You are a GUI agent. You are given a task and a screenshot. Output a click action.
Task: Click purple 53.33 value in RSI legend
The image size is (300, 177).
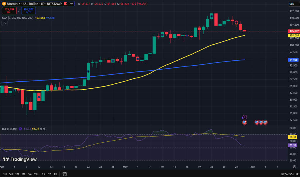(27, 129)
